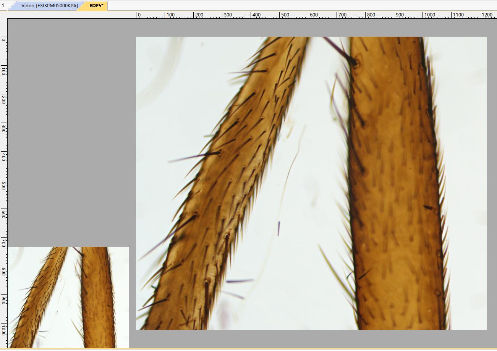Click the gray canvas area above the thumbnail
The width and height of the screenshot is (497, 351).
pyautogui.click(x=69, y=134)
